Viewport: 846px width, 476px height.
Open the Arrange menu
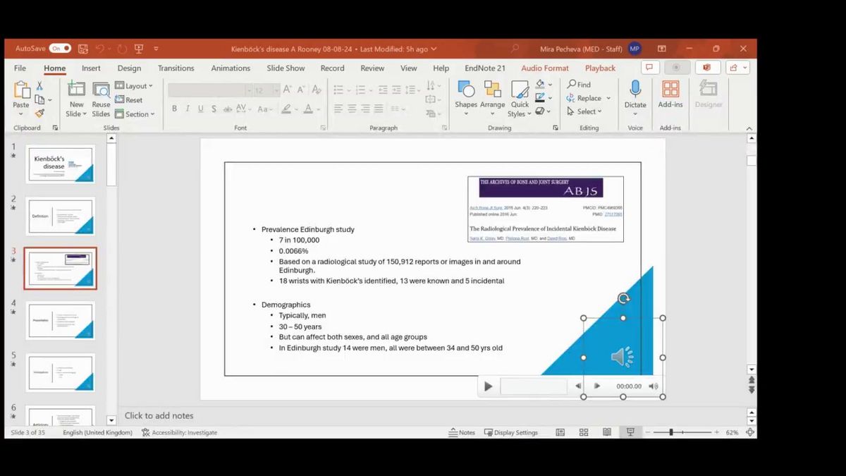click(x=492, y=97)
